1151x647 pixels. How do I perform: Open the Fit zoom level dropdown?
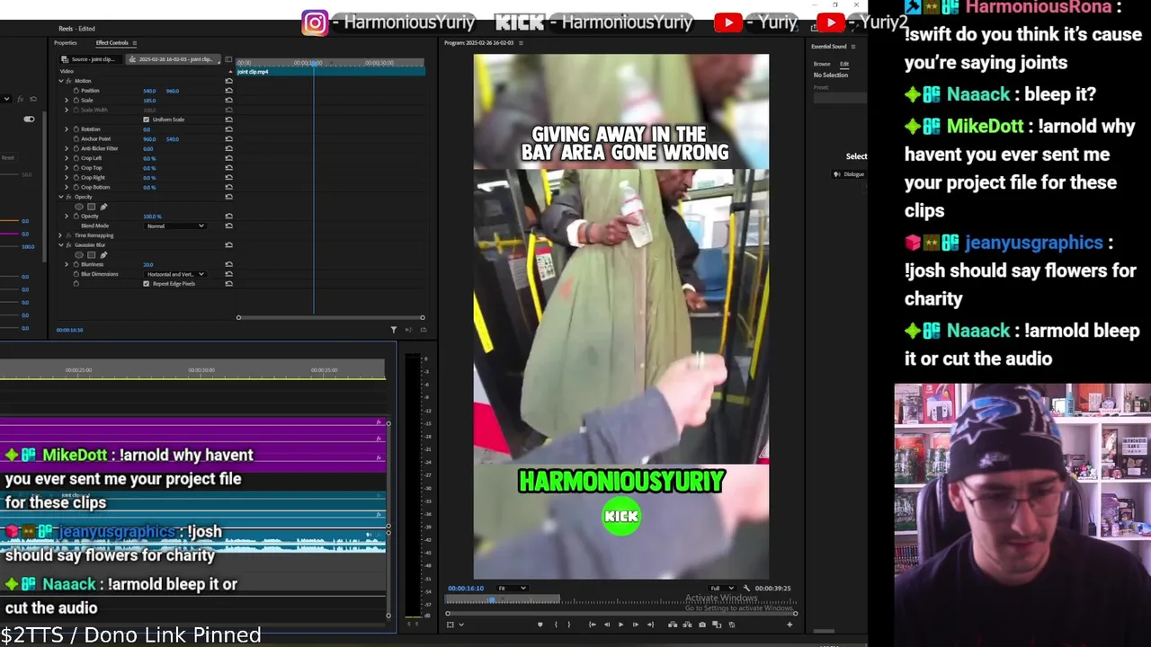513,588
